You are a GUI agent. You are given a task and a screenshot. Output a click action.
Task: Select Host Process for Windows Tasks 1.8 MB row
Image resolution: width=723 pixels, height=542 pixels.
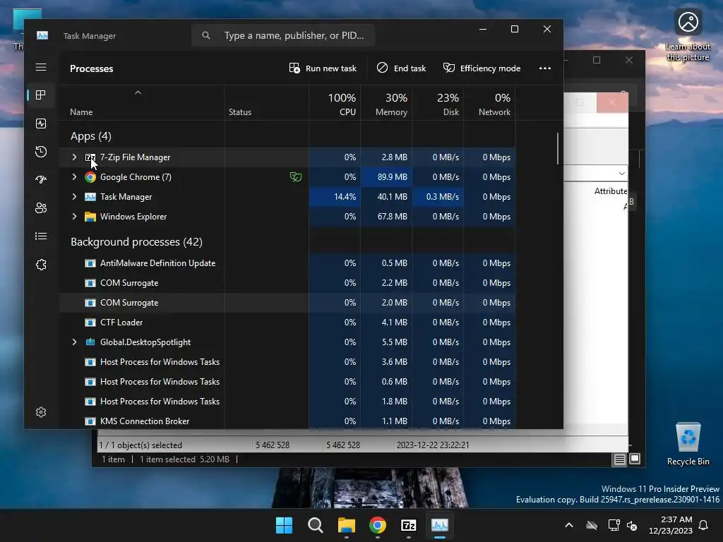coord(287,402)
